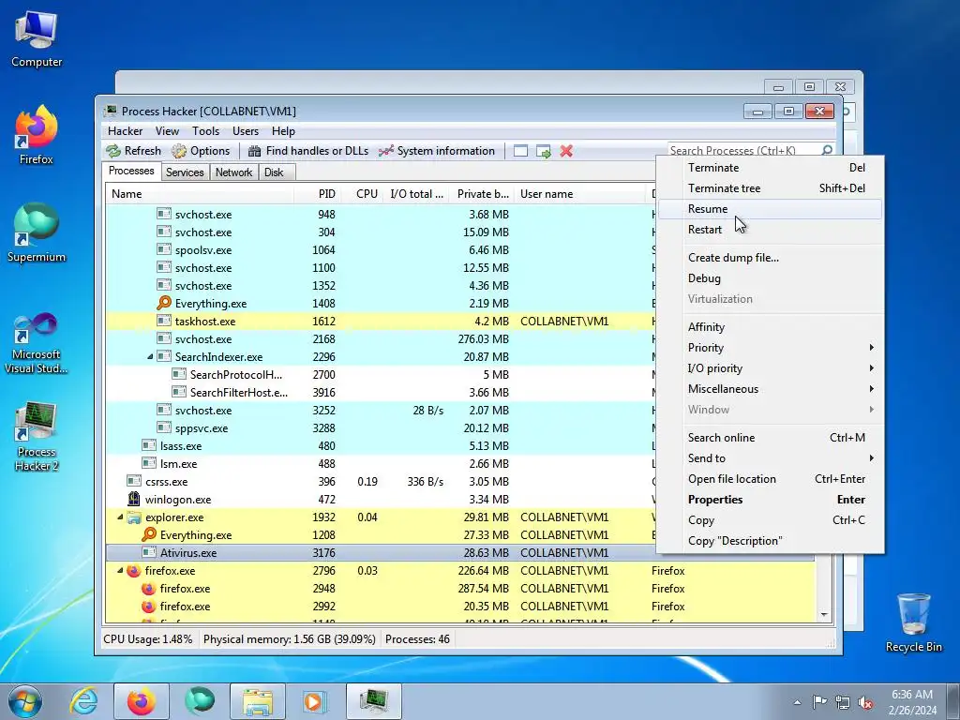Click the find window toolbar icon

(520, 151)
